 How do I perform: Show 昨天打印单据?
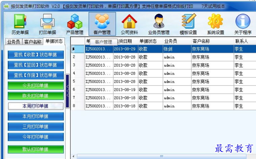pos(35,96)
